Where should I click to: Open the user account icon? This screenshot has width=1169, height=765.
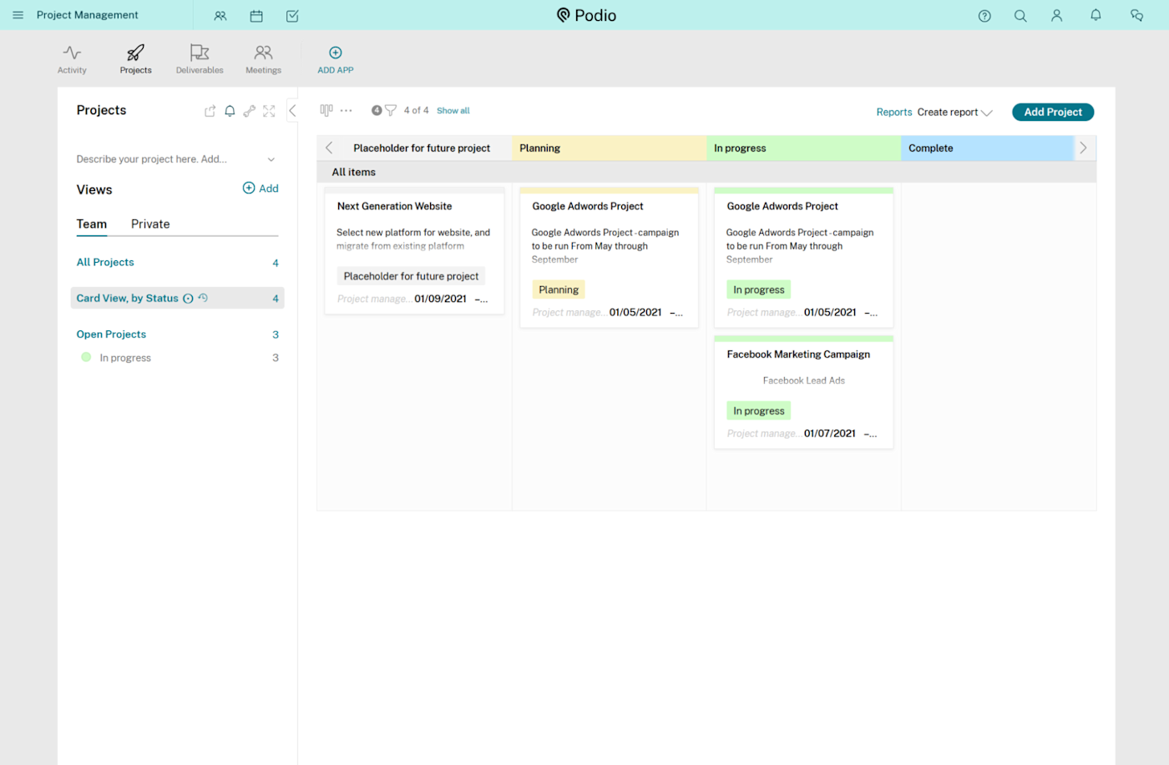[x=1056, y=16]
